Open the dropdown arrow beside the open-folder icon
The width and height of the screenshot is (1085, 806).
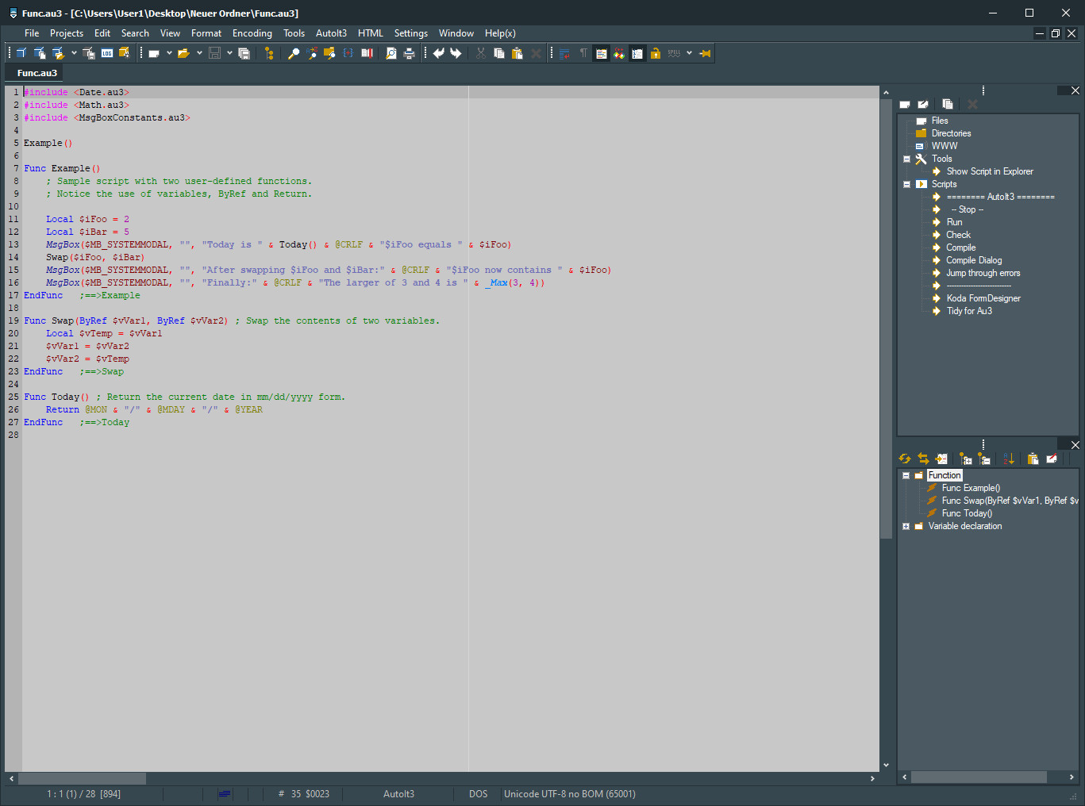[199, 53]
